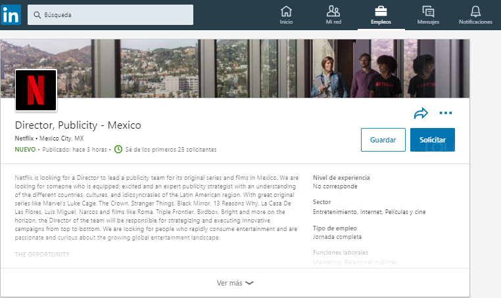Open the Netflix company link

(x=24, y=138)
